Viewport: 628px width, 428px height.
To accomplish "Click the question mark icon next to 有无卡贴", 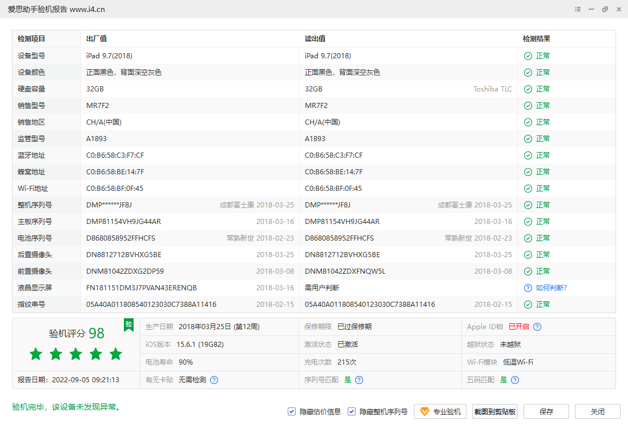I will pos(214,379).
